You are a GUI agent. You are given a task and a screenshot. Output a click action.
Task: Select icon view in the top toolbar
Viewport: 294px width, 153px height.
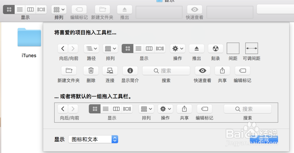[9, 9]
